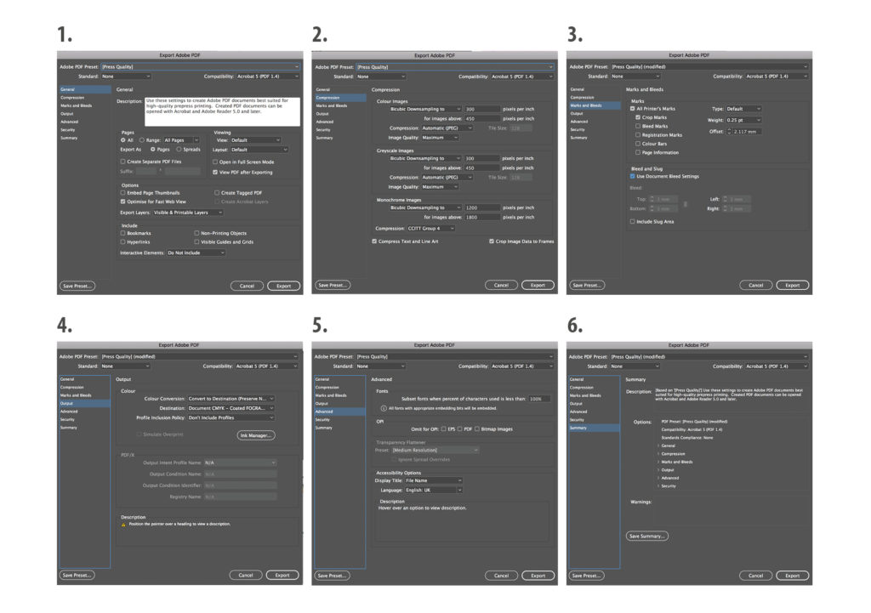The width and height of the screenshot is (871, 613).
Task: Choose Spreads under Export As on General panel
Action: click(179, 150)
